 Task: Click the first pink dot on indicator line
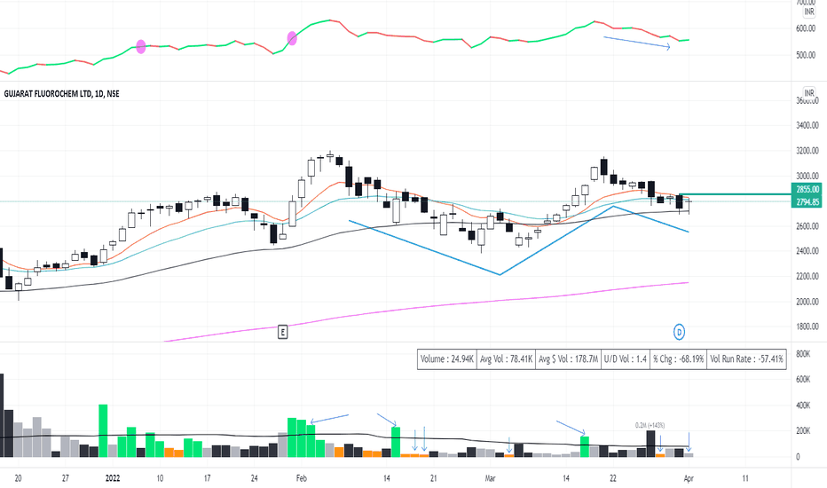coord(141,46)
